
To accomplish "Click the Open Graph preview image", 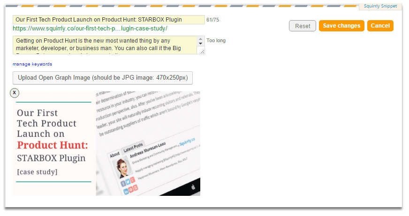I will click(106, 143).
